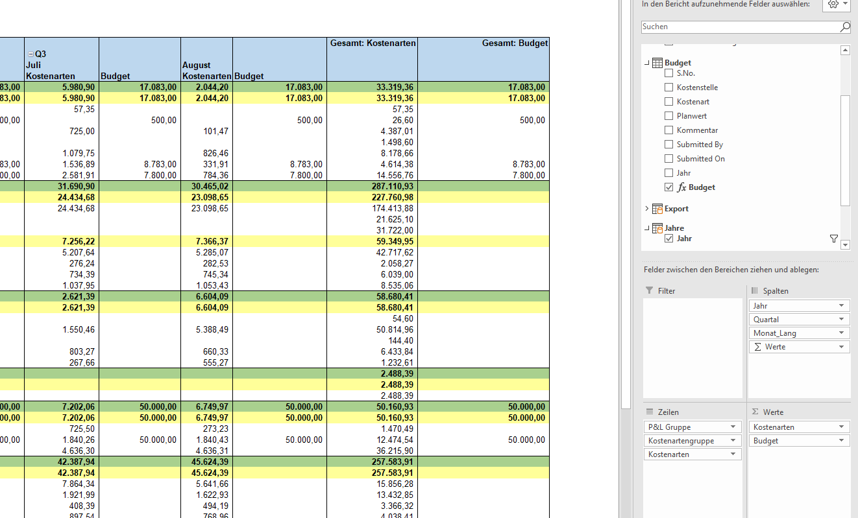Select the cell with value 14.556,76
This screenshot has height=518, width=858.
[x=372, y=176]
